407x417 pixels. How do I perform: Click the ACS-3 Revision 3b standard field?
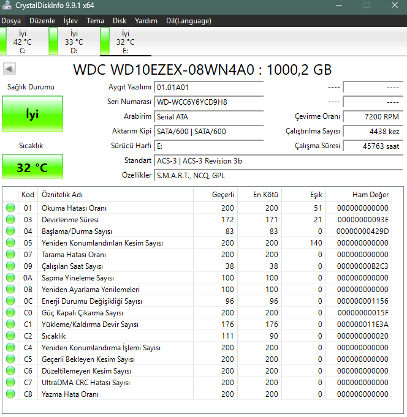279,160
